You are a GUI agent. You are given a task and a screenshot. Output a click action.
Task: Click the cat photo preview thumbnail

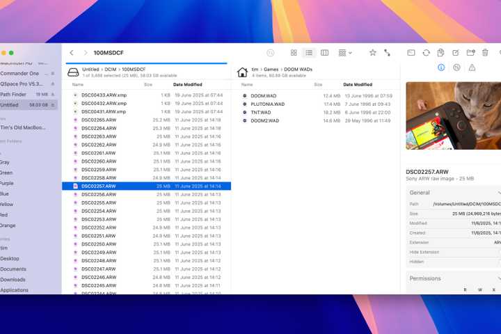click(454, 116)
